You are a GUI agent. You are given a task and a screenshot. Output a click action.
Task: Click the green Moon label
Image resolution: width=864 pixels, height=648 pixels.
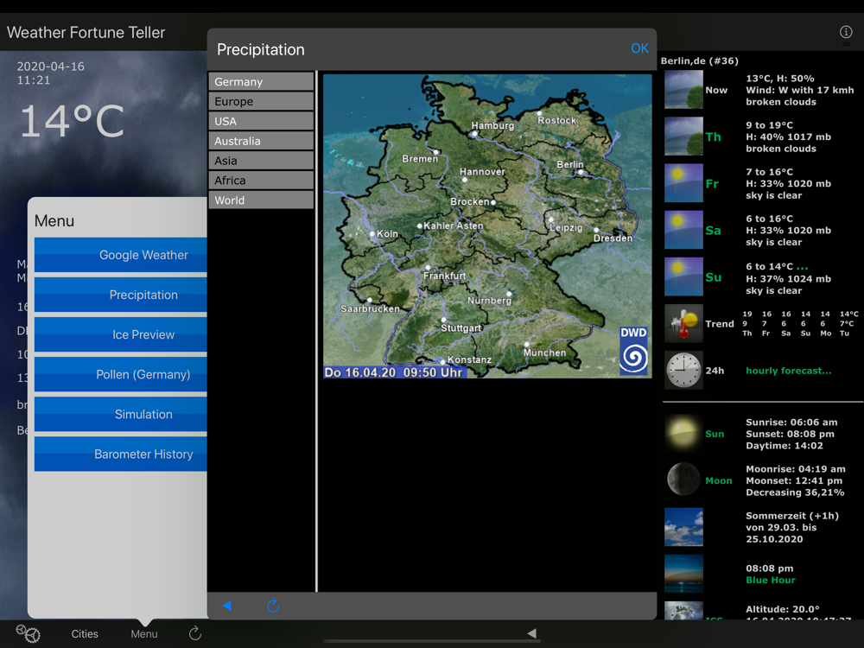pyautogui.click(x=719, y=481)
